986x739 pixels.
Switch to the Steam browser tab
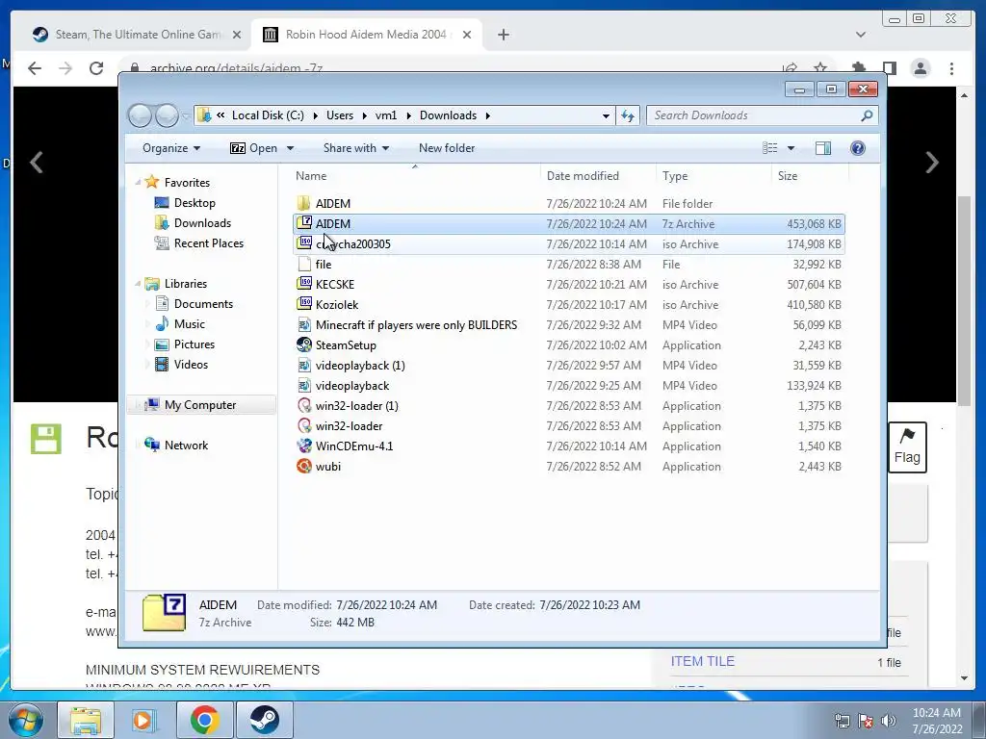[135, 35]
